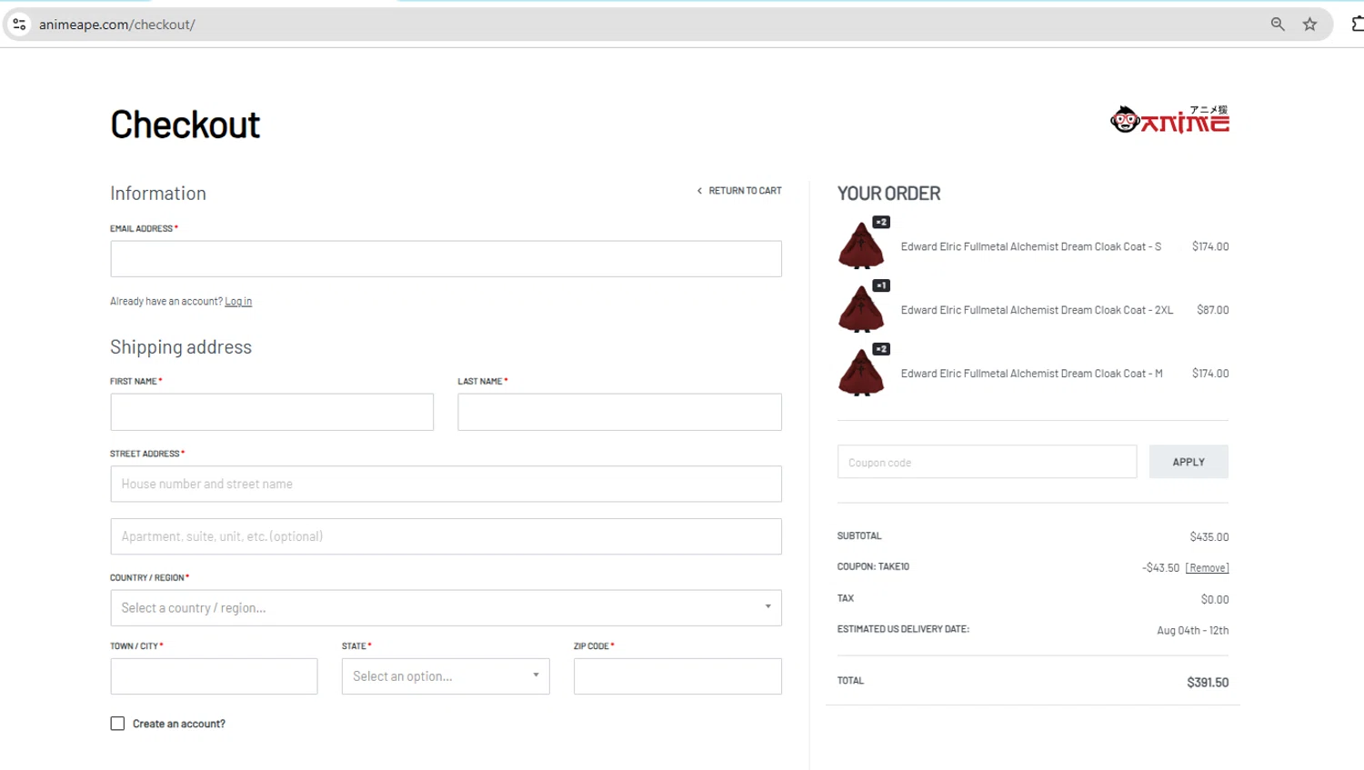The image size is (1364, 770).
Task: Open the browser extensions icon
Action: (x=1358, y=25)
